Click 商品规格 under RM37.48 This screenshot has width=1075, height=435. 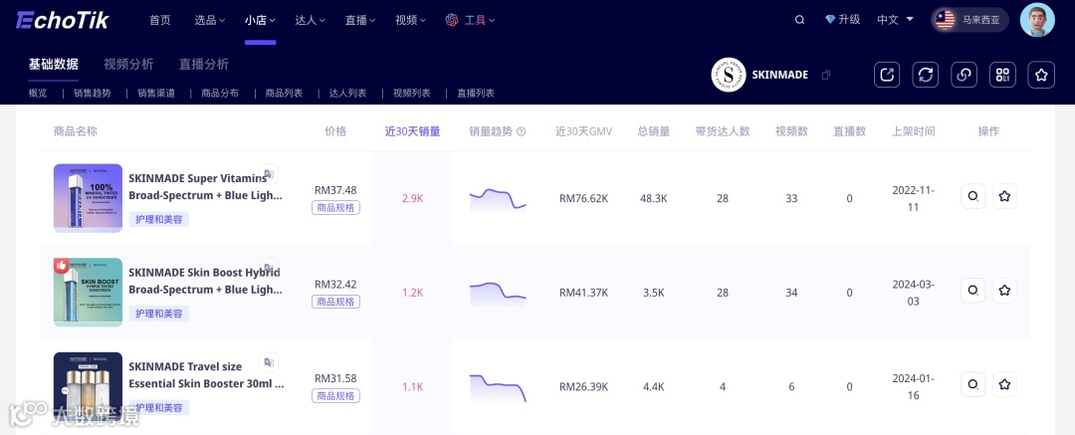(x=336, y=208)
